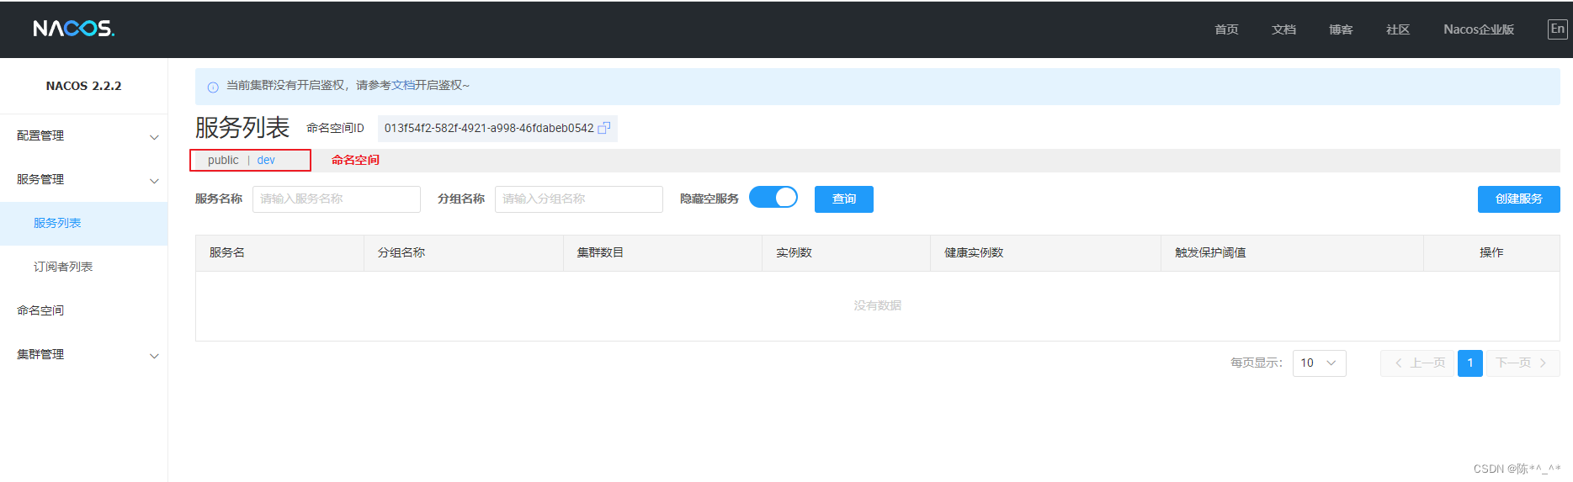Click the NACOS 2.2.2 version label
The image size is (1573, 482).
[83, 86]
